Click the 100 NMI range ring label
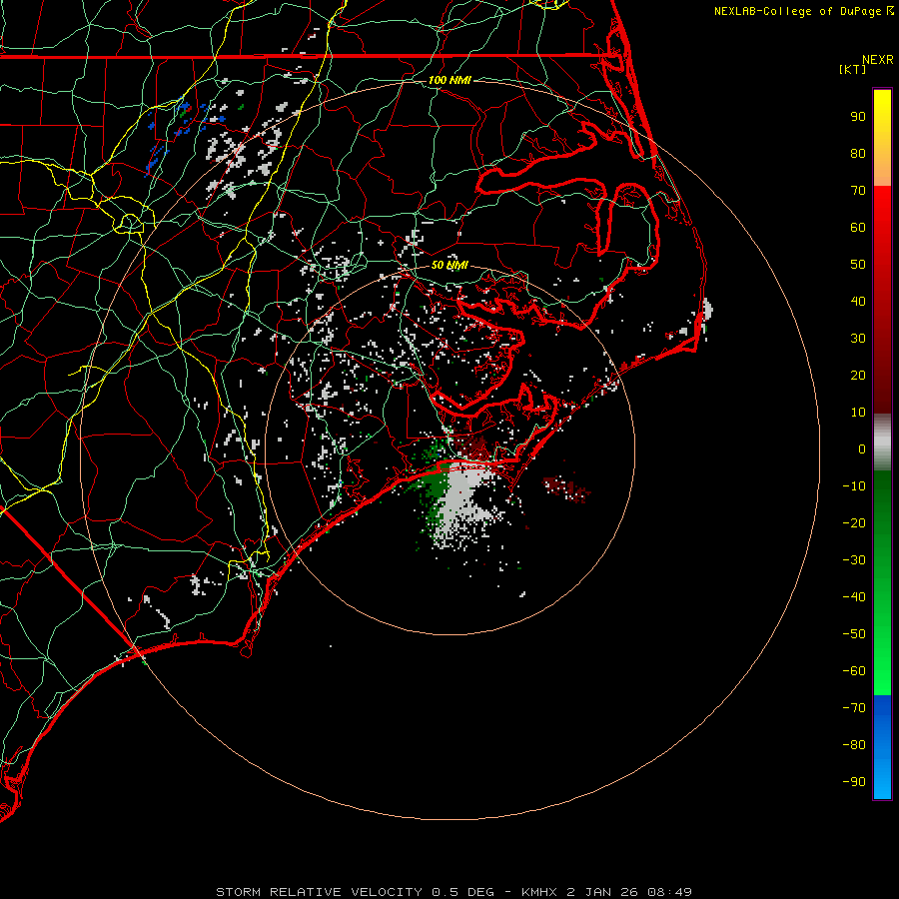 449,80
